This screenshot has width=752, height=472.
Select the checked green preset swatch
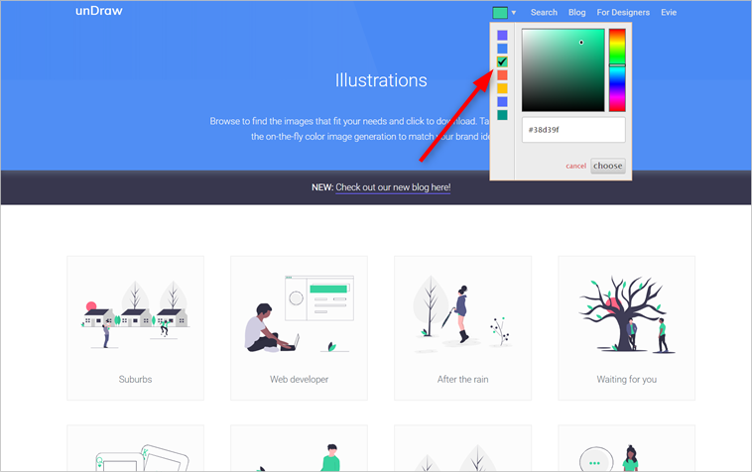(x=502, y=61)
